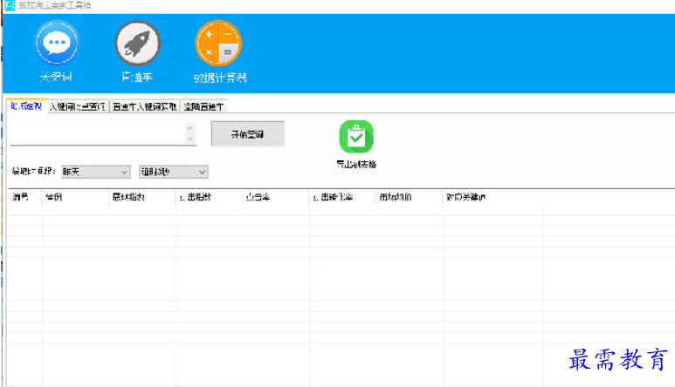Open the second dropdown beside 昨天
This screenshot has height=387, width=675.
(x=172, y=172)
